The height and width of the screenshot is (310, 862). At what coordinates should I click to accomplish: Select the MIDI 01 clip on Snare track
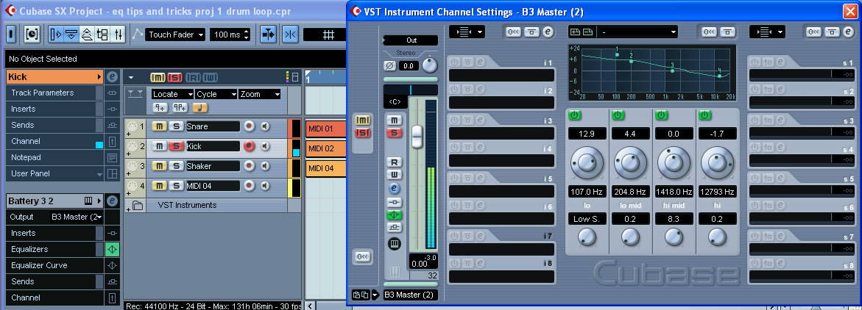[x=325, y=129]
